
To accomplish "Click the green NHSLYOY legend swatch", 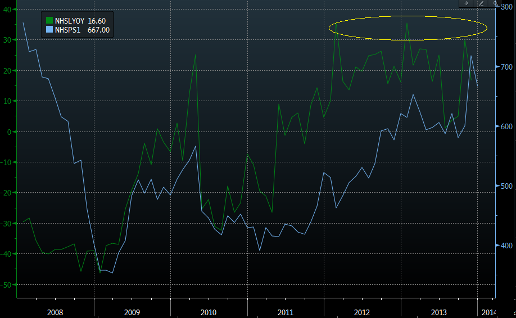I will (x=49, y=21).
